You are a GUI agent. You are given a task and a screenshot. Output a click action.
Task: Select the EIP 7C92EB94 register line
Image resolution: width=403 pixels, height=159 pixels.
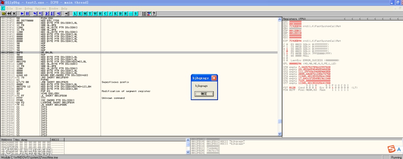point(312,41)
